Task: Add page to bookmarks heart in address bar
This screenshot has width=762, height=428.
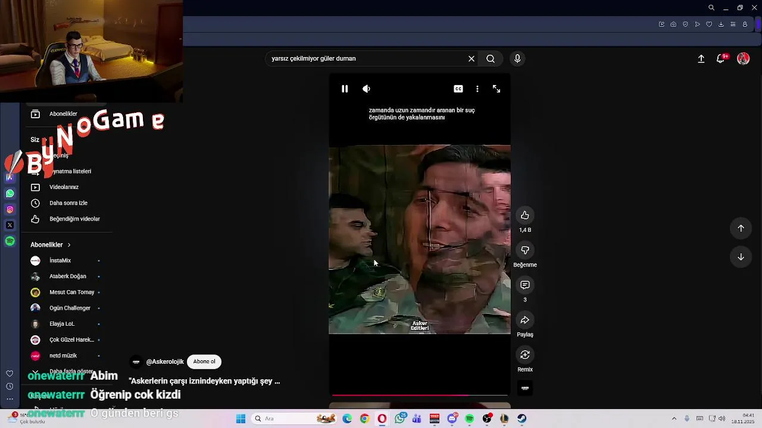Action: (709, 24)
